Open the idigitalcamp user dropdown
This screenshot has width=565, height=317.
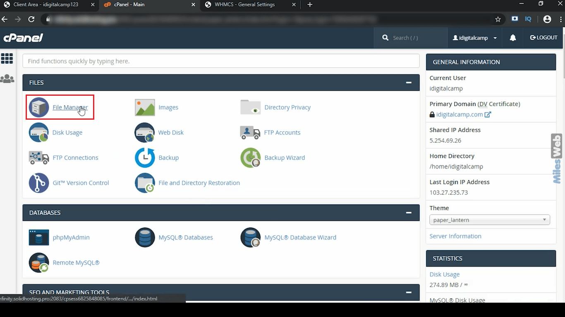475,38
